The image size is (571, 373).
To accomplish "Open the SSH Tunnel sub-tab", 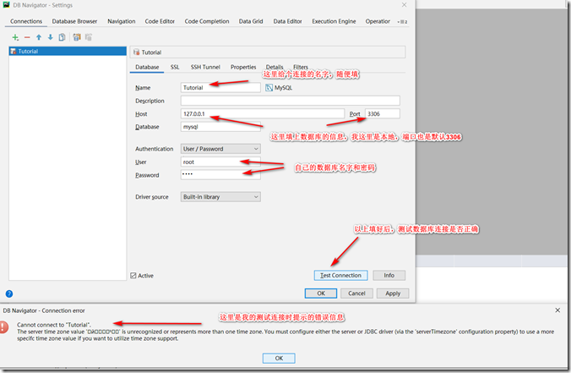I will (205, 67).
